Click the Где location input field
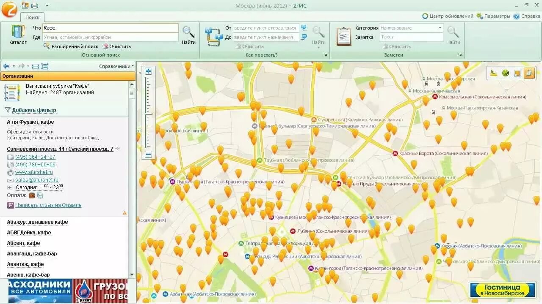 coord(111,37)
